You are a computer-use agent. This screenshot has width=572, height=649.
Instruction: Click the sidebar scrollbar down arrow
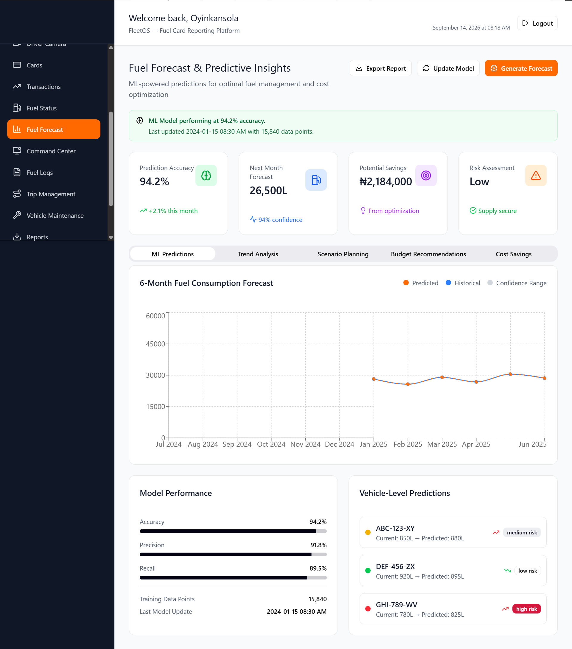point(111,238)
